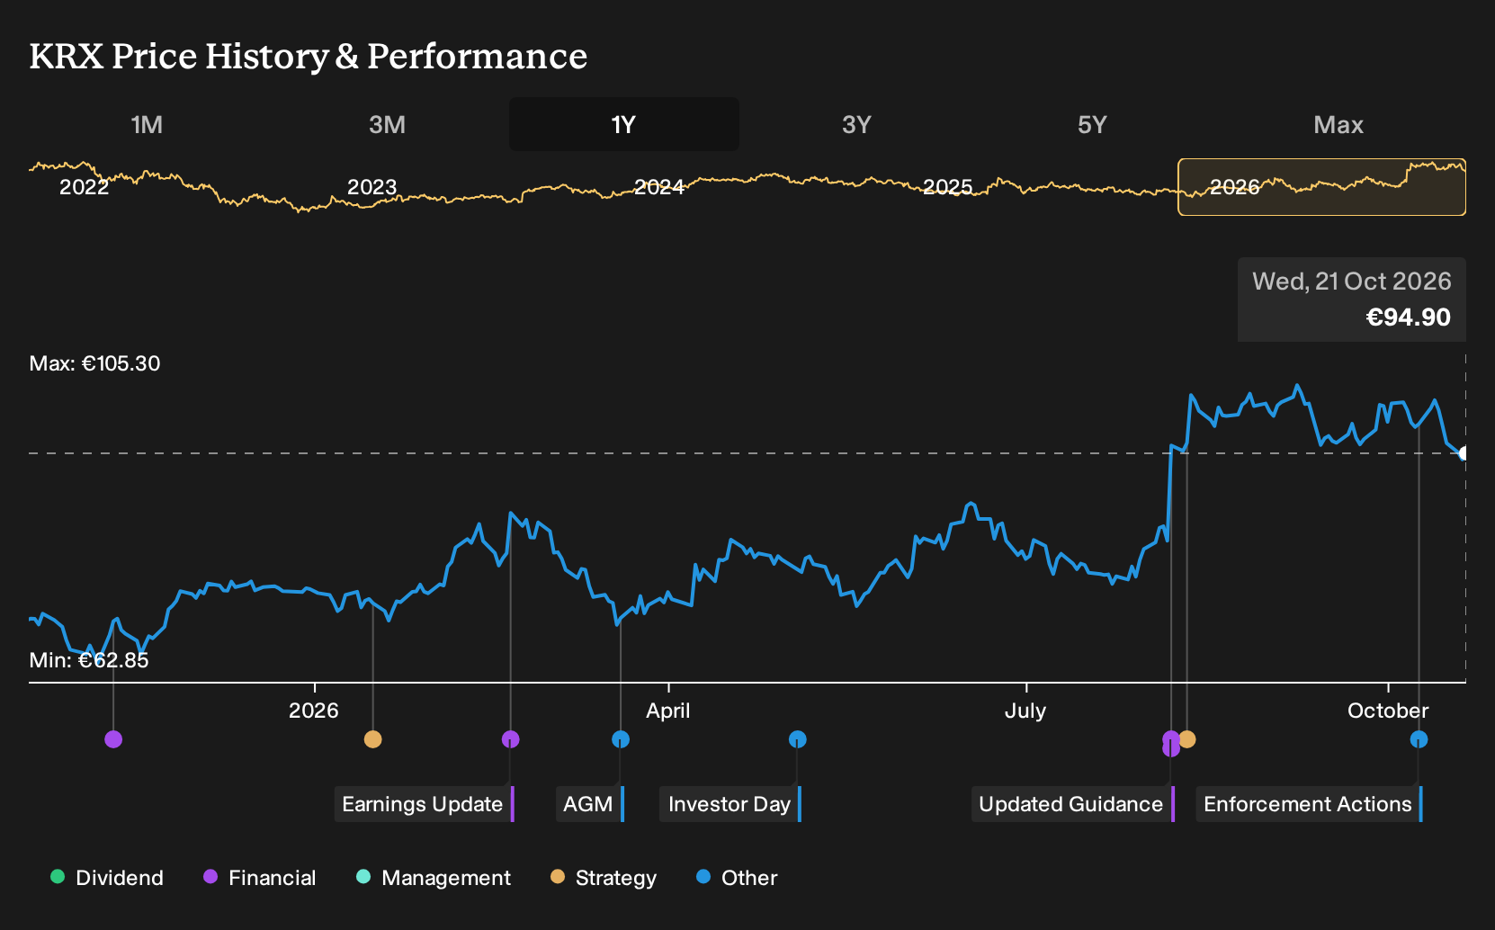The width and height of the screenshot is (1495, 930).
Task: Toggle the Strategy legend filter
Action: click(x=604, y=878)
